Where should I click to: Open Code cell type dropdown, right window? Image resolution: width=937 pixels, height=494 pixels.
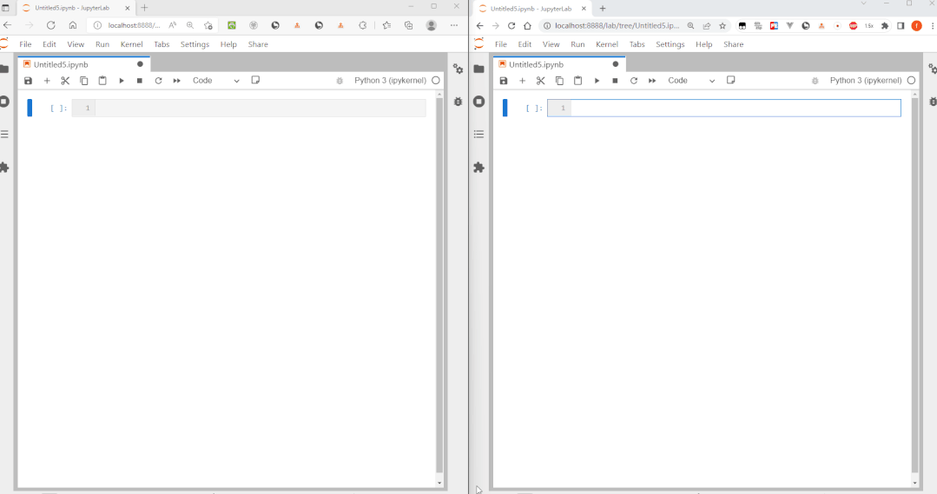point(690,81)
